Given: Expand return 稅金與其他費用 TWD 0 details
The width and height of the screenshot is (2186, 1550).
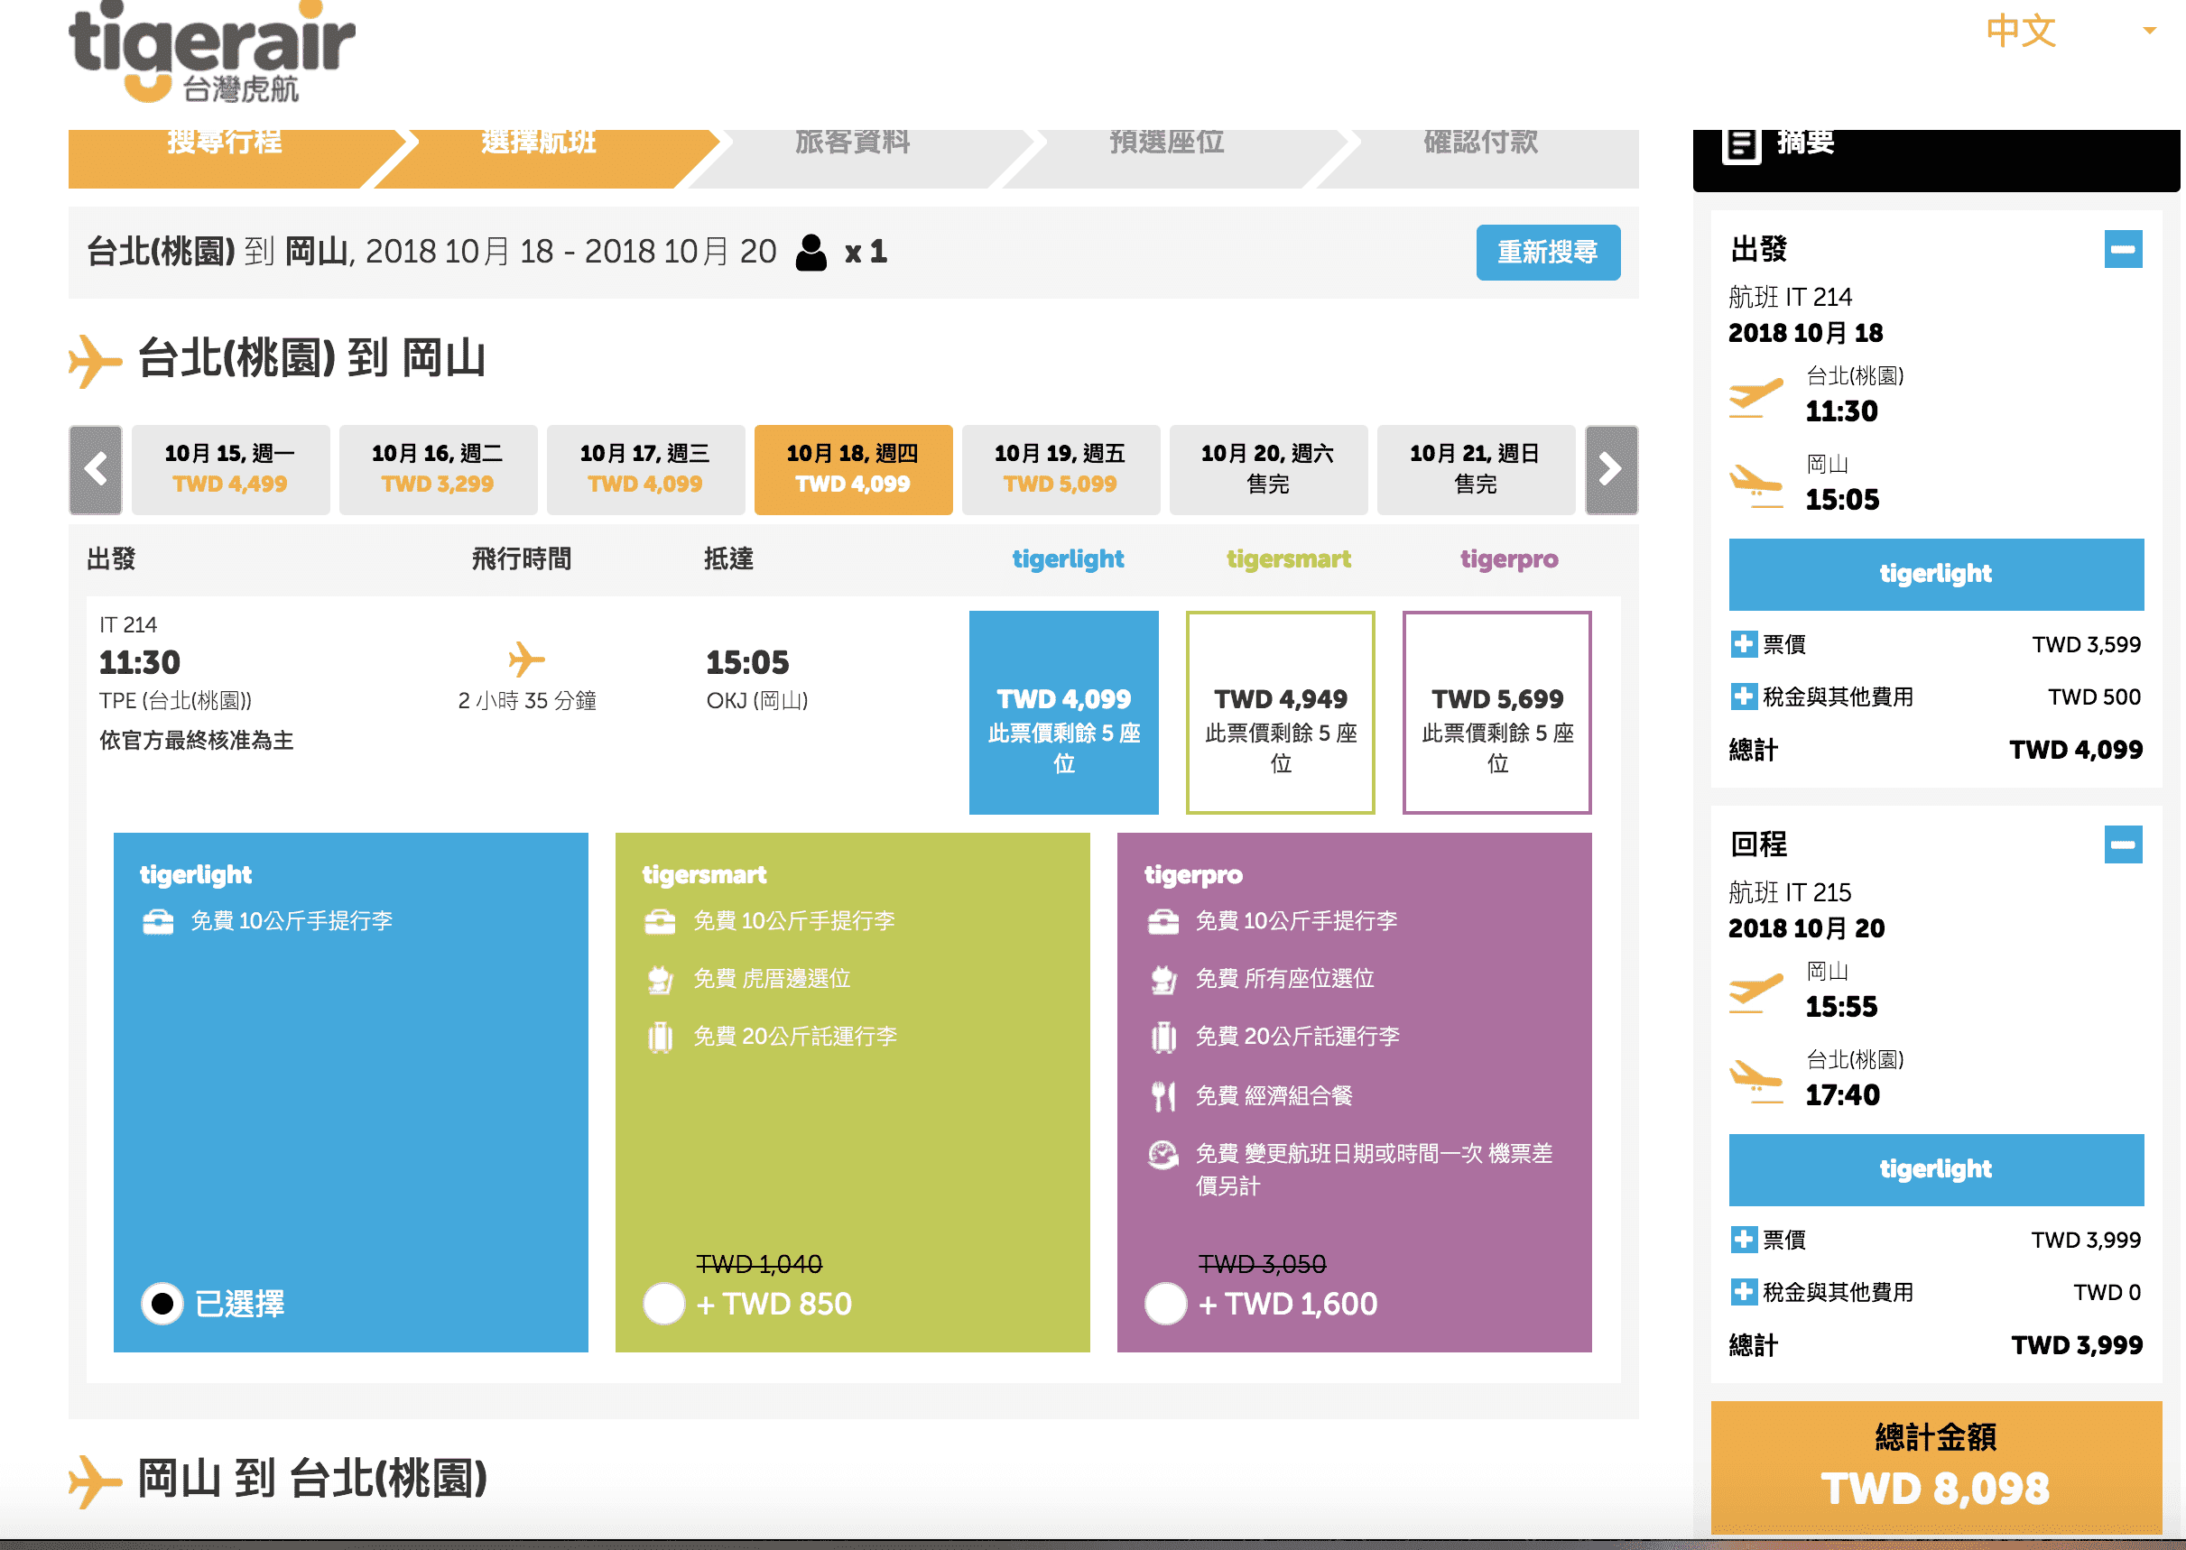Looking at the screenshot, I should (x=1743, y=1292).
